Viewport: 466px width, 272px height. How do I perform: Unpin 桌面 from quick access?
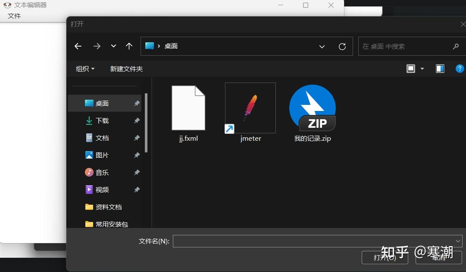[136, 103]
